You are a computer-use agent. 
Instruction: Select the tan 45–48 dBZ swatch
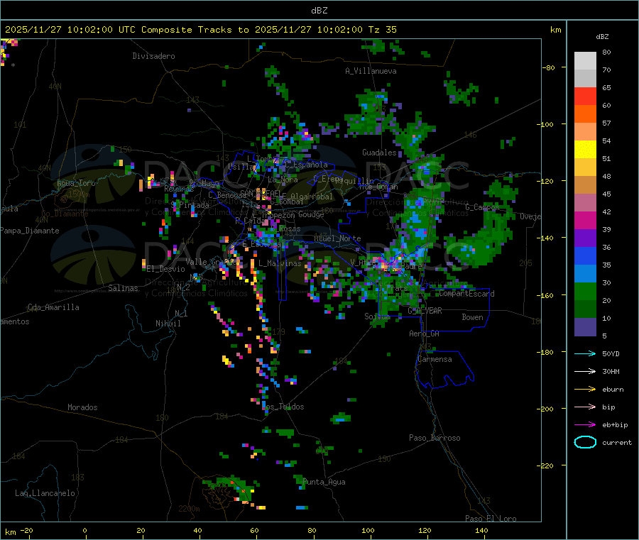pyautogui.click(x=585, y=185)
